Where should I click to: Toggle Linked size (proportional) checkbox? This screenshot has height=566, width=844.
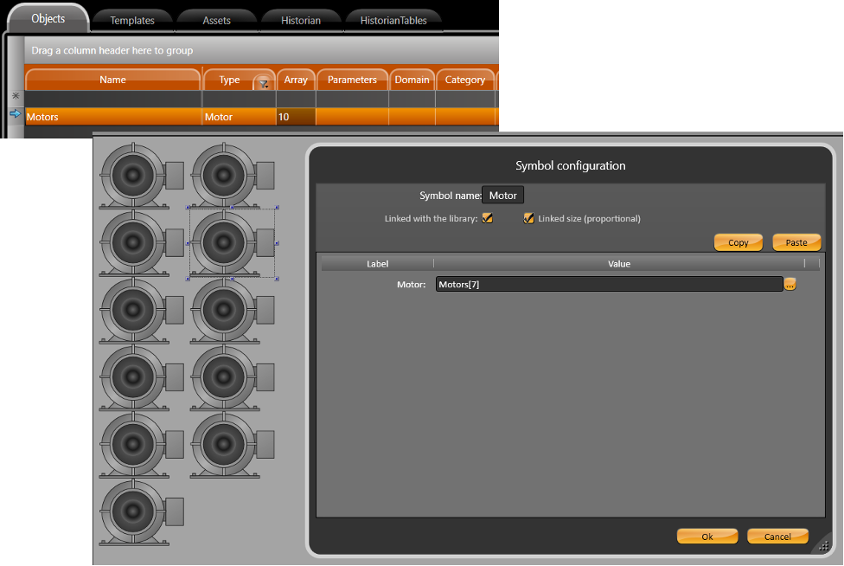[528, 219]
